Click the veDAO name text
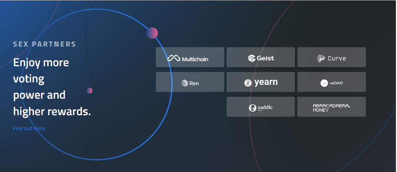 tap(336, 83)
